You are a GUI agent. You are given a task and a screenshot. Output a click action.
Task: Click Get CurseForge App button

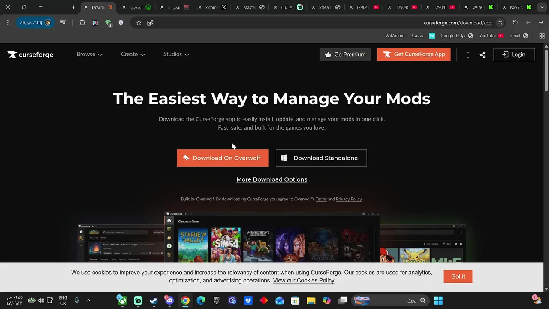(x=414, y=55)
